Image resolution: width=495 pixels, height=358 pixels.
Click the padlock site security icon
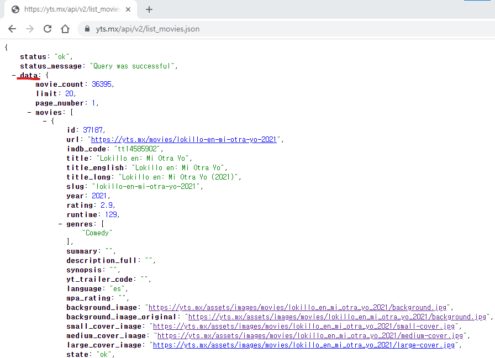click(x=87, y=29)
